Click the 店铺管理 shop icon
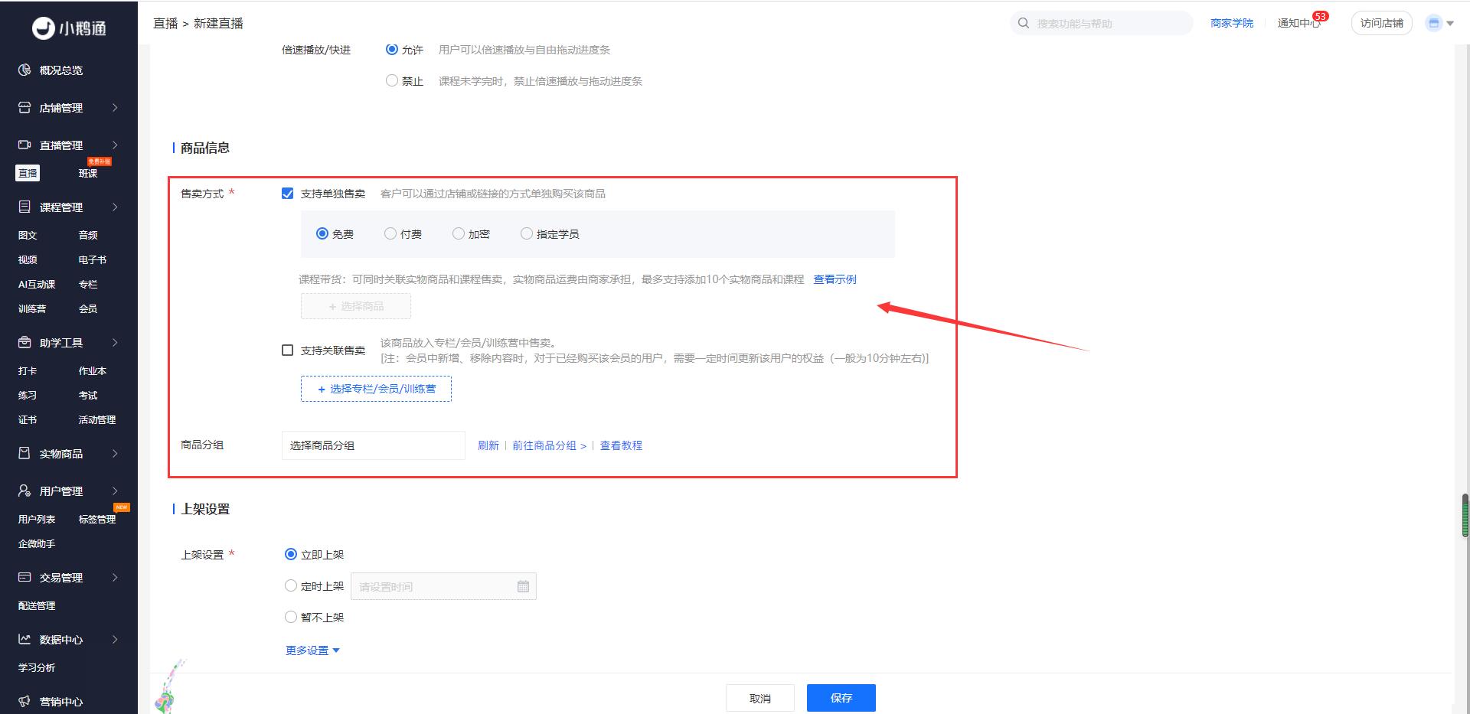 (24, 108)
